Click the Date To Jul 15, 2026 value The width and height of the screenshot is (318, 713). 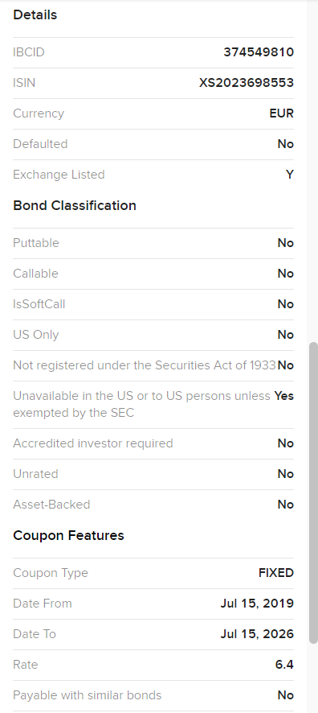[x=257, y=634]
